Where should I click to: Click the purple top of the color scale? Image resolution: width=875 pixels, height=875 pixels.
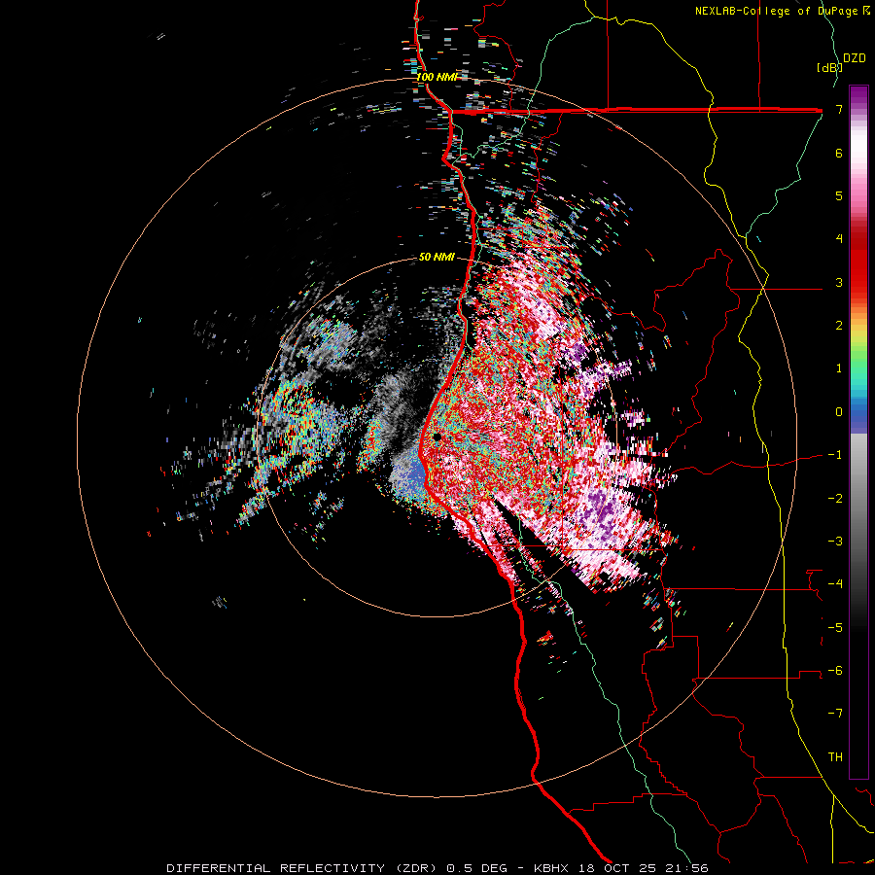[x=858, y=95]
